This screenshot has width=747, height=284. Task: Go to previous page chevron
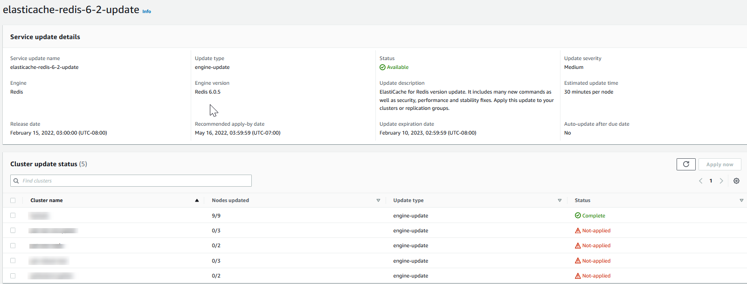700,181
